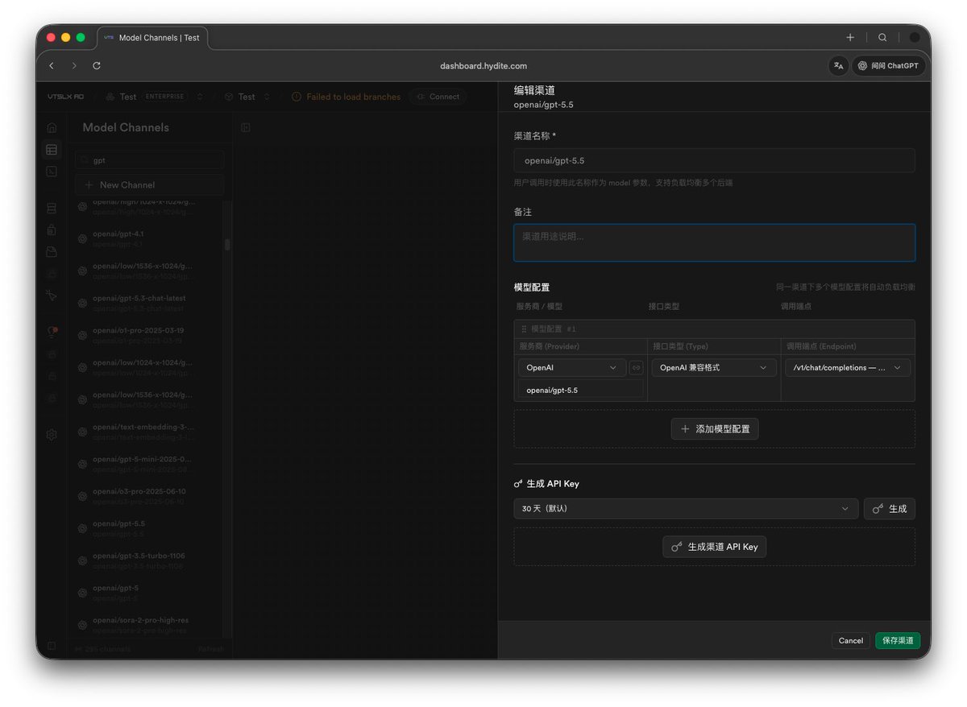The width and height of the screenshot is (967, 707).
Task: Select the openai/o3-pro-2025-06-10 channel
Action: (149, 497)
